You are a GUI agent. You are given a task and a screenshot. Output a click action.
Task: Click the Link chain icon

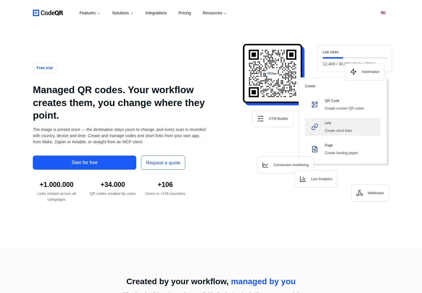point(315,127)
